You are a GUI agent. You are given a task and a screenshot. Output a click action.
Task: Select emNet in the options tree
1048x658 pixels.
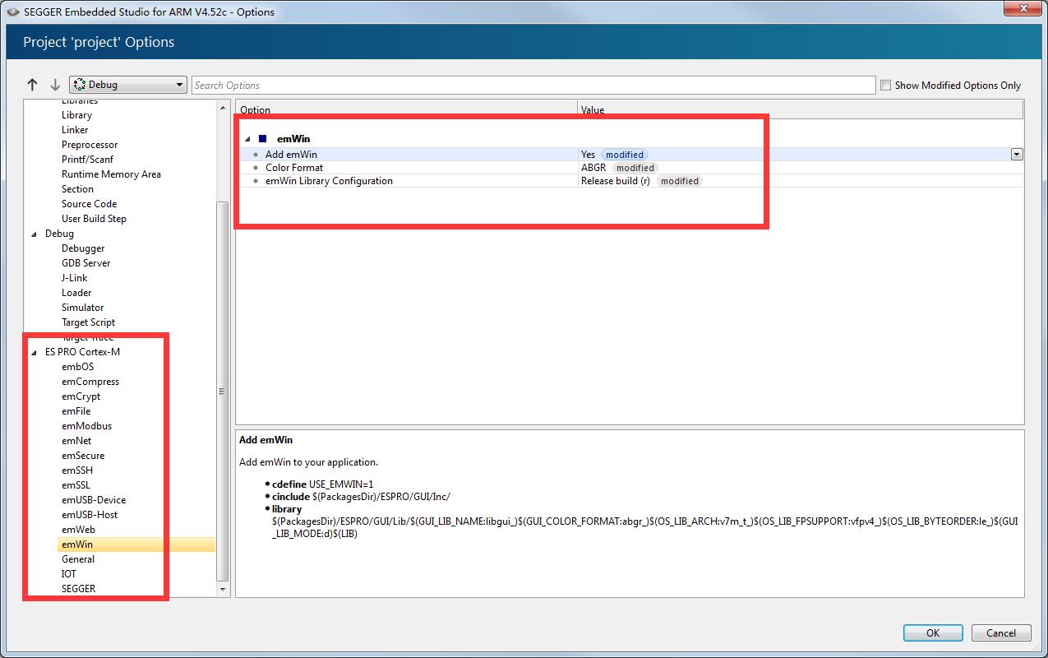click(x=76, y=441)
